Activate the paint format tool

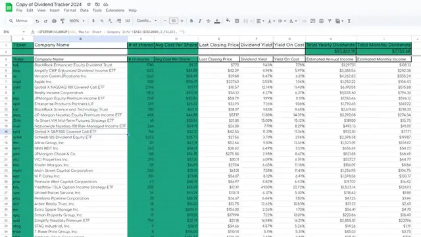pyautogui.click(x=62, y=21)
